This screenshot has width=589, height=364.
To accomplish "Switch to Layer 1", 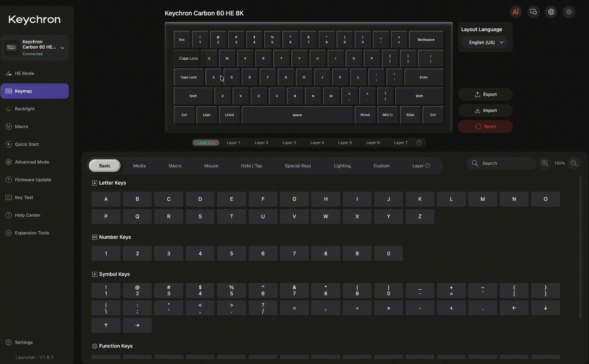I will click(x=234, y=143).
